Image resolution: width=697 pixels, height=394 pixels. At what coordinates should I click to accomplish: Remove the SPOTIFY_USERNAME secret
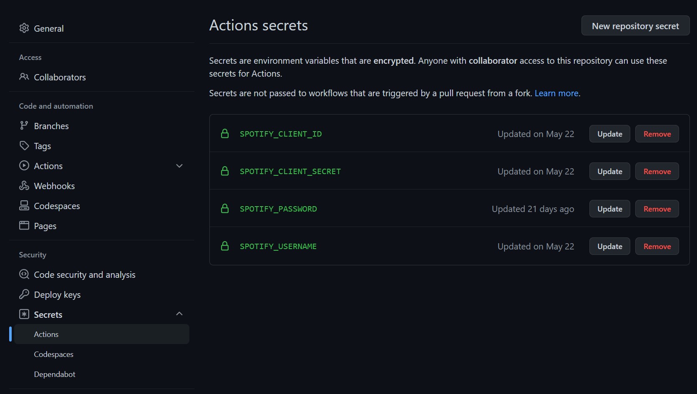pyautogui.click(x=657, y=246)
